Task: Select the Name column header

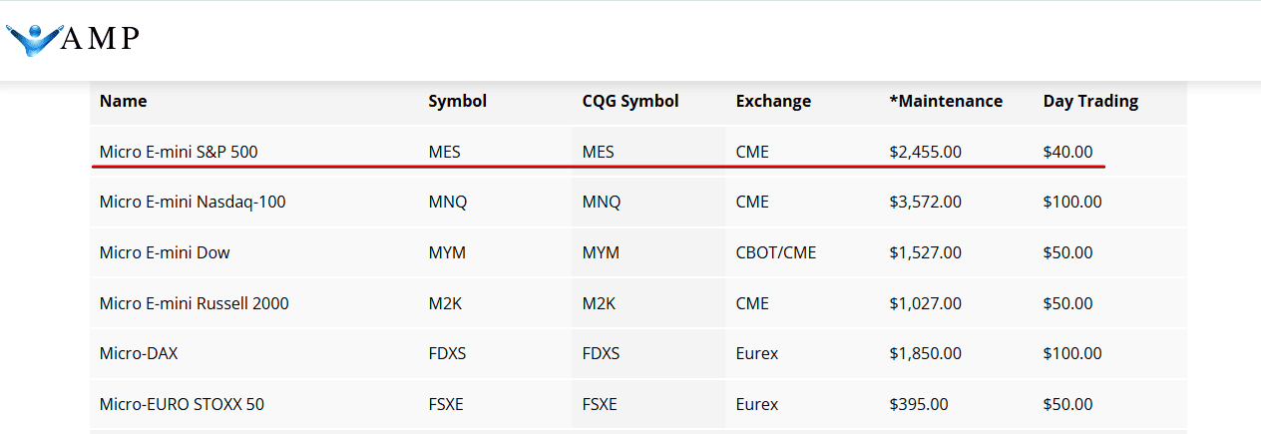Action: pos(123,101)
